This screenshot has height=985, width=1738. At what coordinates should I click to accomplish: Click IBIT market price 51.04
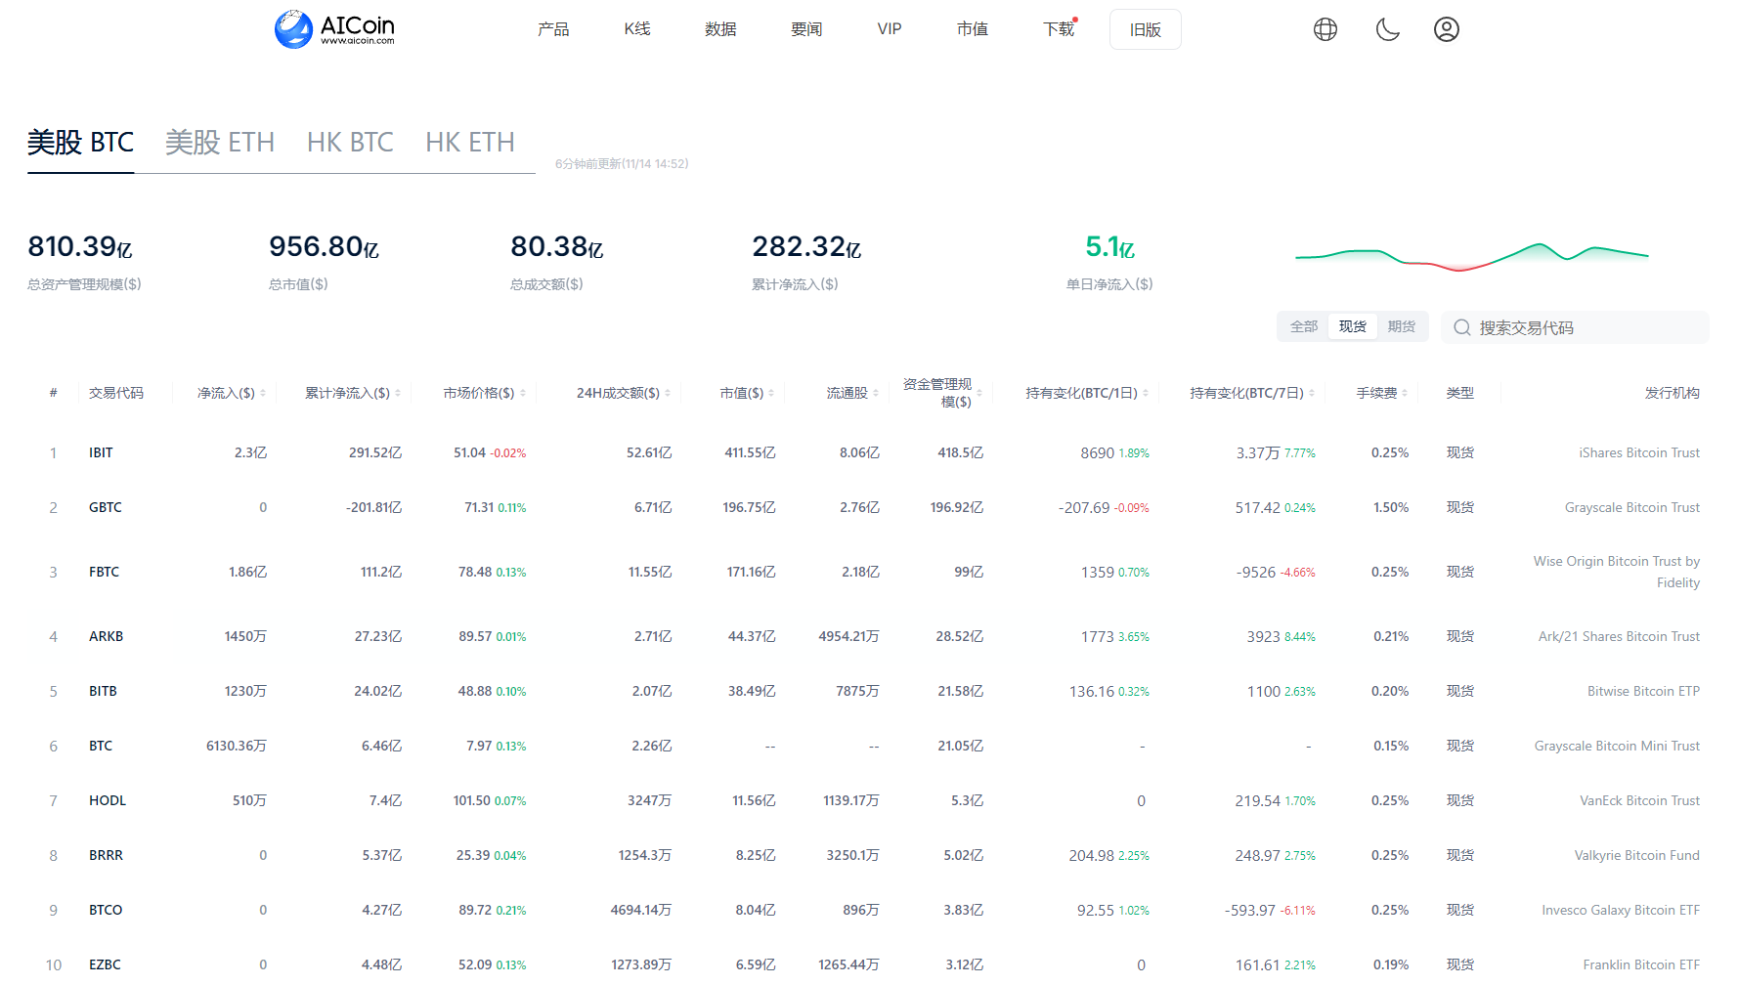click(469, 452)
